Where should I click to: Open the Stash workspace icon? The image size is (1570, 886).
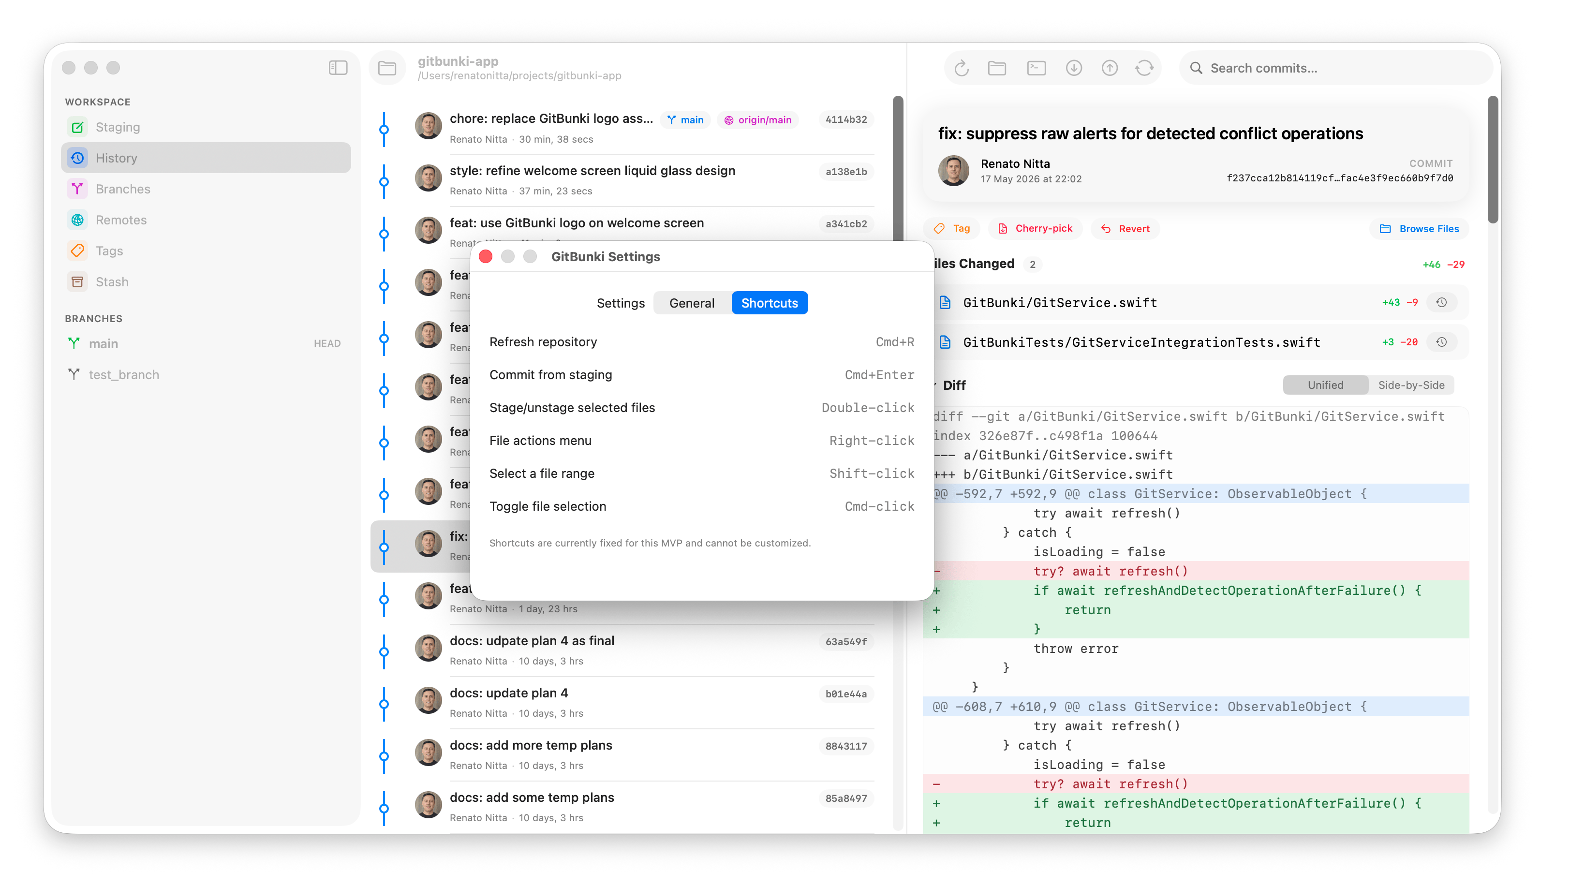click(x=77, y=281)
